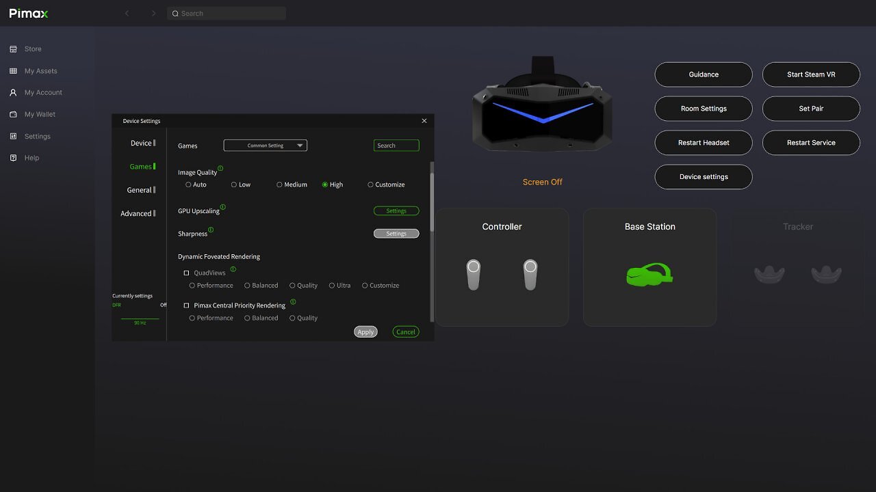Apply the device settings
The height and width of the screenshot is (492, 876).
[x=366, y=332]
